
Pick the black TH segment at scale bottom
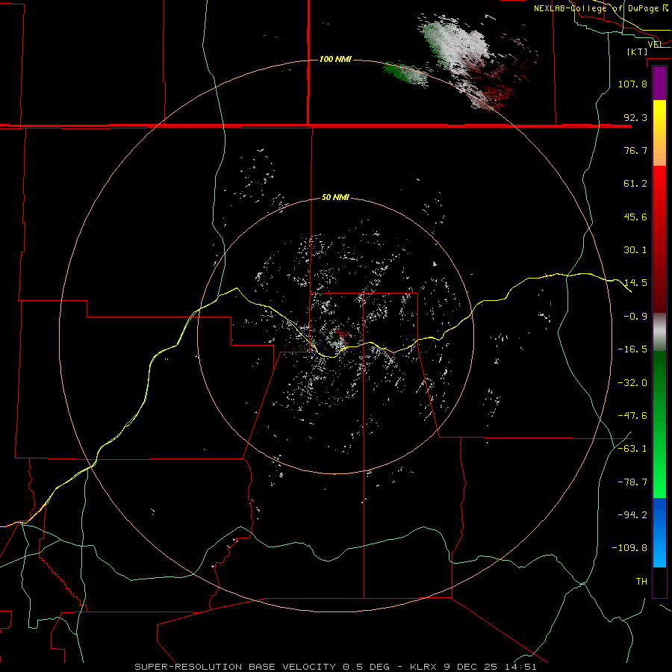pos(659,582)
